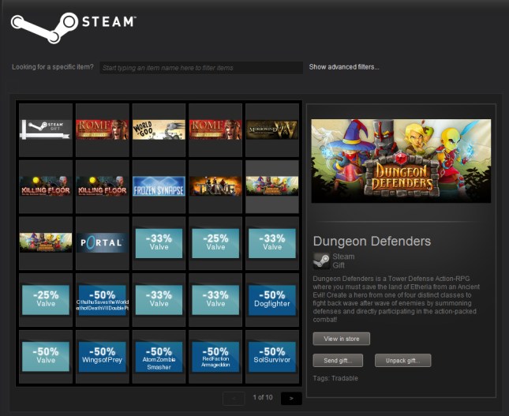Click the large Dungeon Defenders banner image
Screen dimensions: 509x416
[x=401, y=161]
